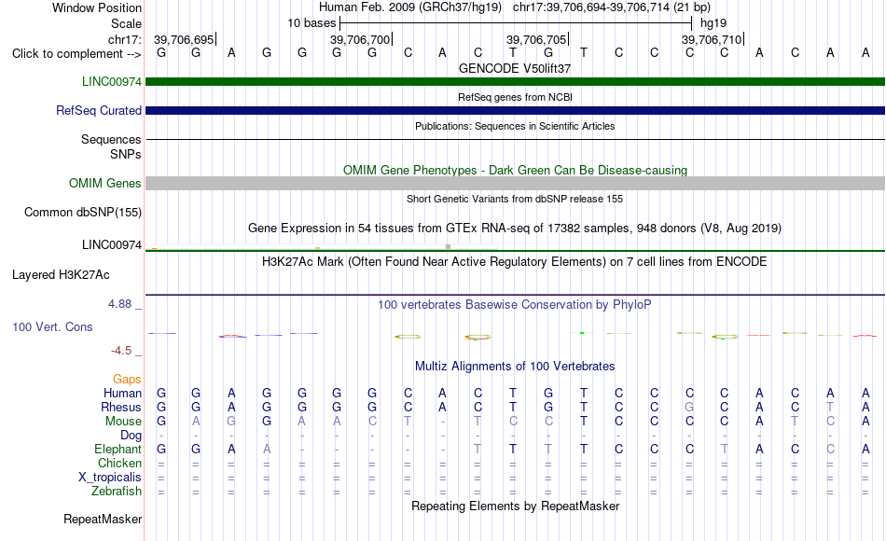Click the 'Click to complement -->' label
The height and width of the screenshot is (541, 886).
pos(76,54)
